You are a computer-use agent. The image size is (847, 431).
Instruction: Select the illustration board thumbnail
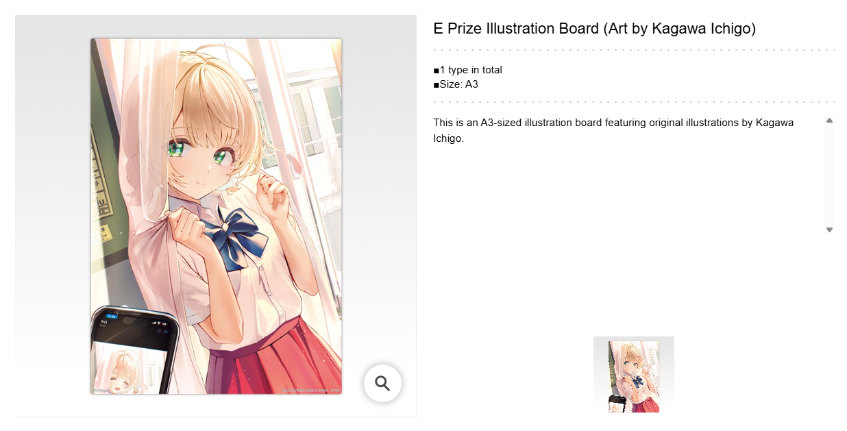634,376
